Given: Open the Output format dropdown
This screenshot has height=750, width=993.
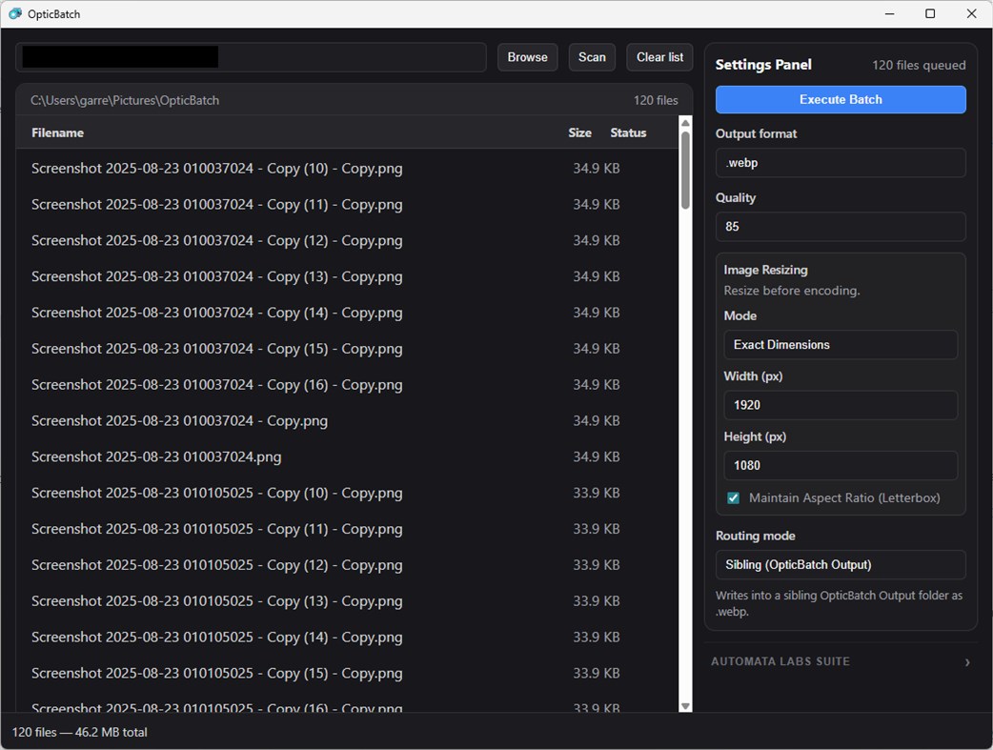Looking at the screenshot, I should pyautogui.click(x=840, y=163).
